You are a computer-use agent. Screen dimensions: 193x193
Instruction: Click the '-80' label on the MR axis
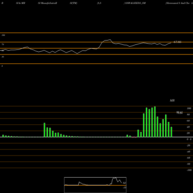188,164
